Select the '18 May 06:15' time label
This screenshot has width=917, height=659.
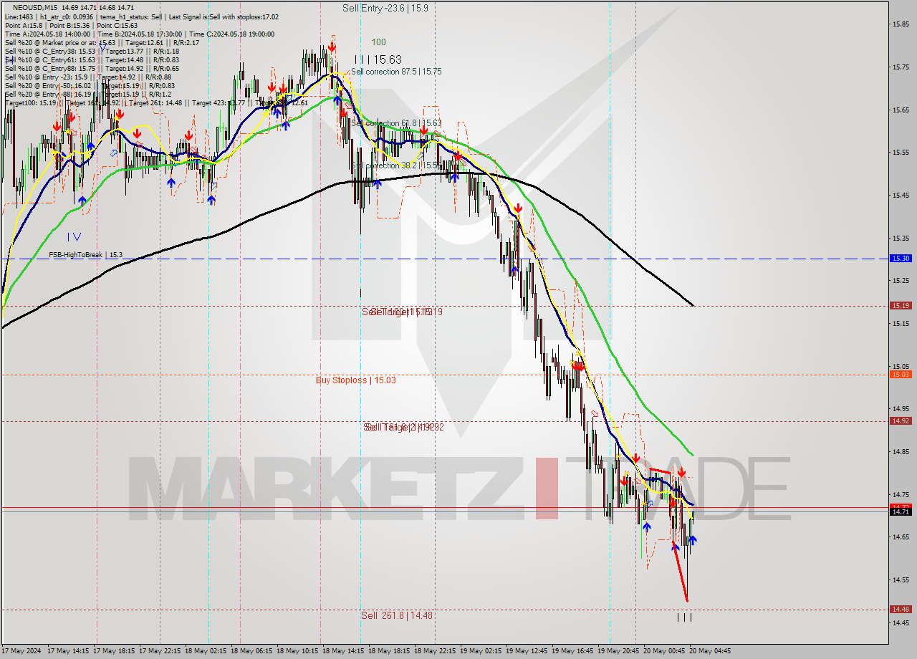252,651
